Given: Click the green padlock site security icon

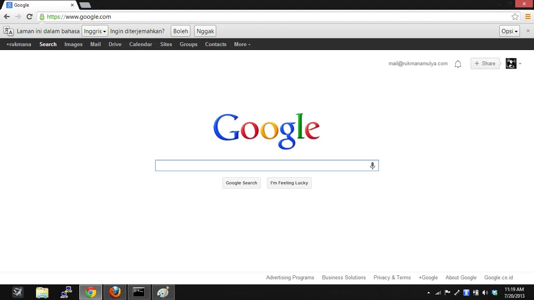Looking at the screenshot, I should [42, 17].
